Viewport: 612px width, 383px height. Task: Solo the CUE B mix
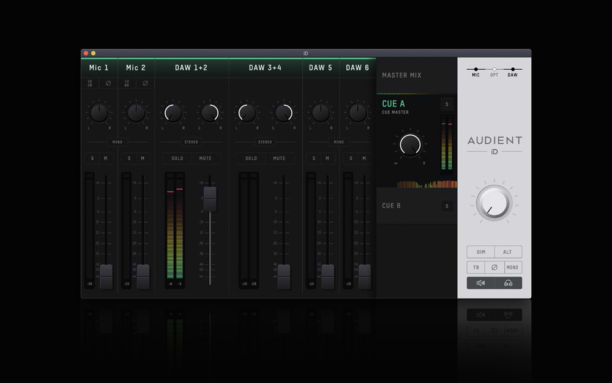tap(447, 206)
